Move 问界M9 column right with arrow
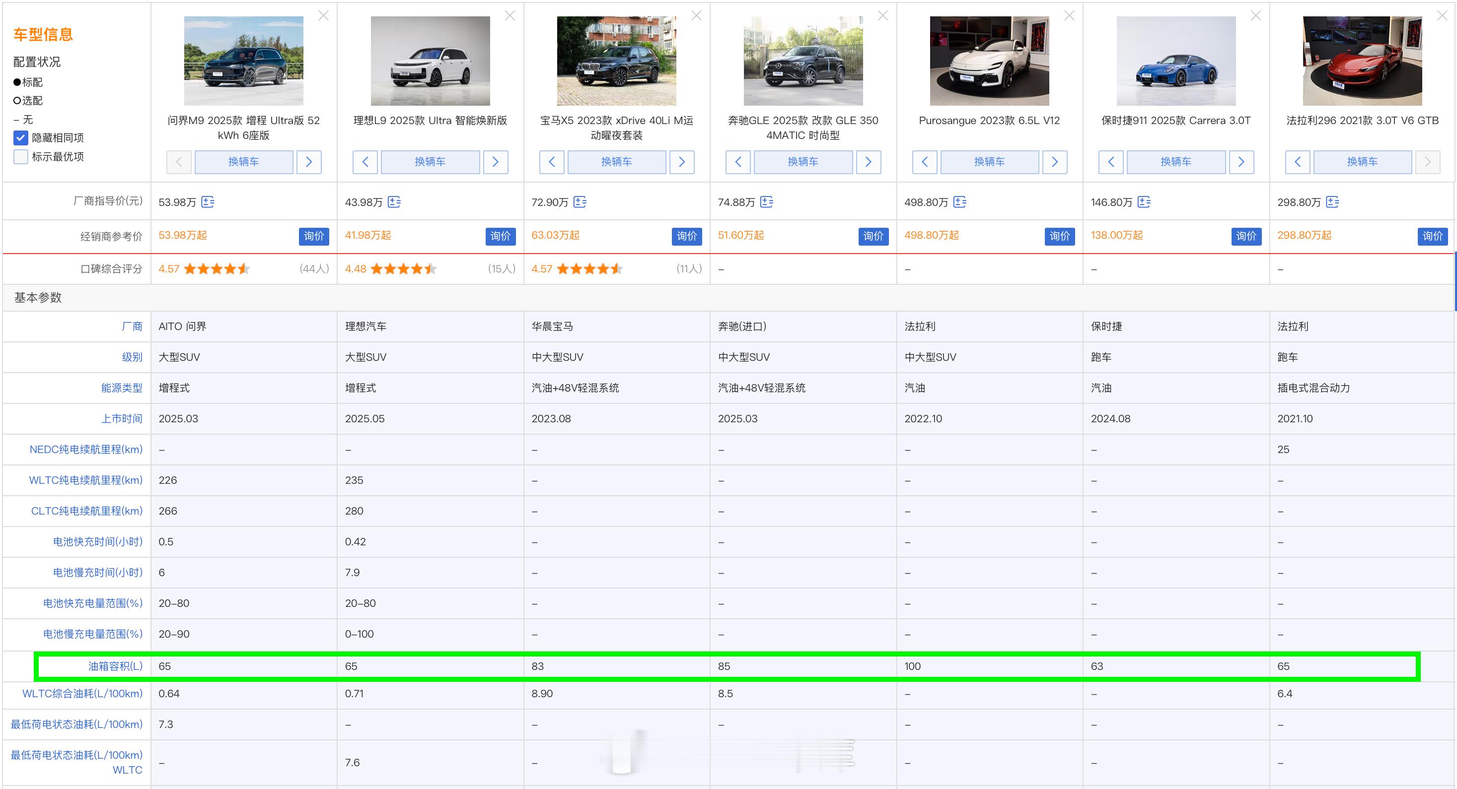The width and height of the screenshot is (1457, 789). (309, 162)
